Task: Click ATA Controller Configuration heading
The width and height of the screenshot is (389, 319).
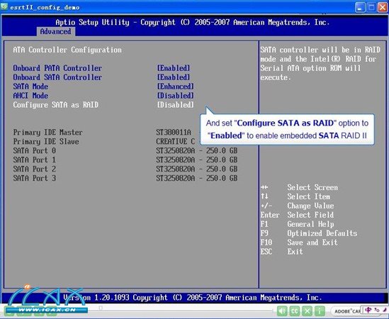Action: click(67, 50)
